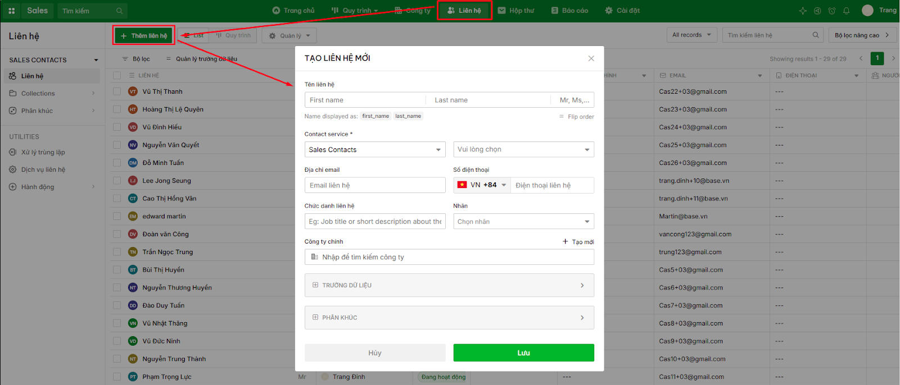900x385 pixels.
Task: Open the Chọn nhãn label dropdown
Action: click(523, 221)
